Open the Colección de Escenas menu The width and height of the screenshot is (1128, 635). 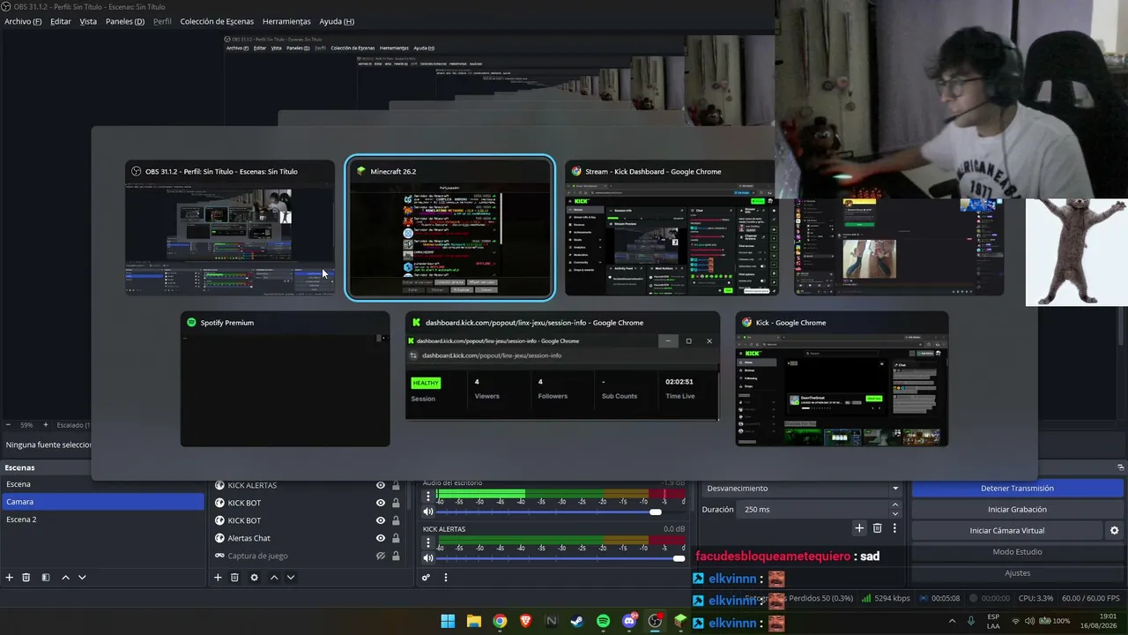217,21
